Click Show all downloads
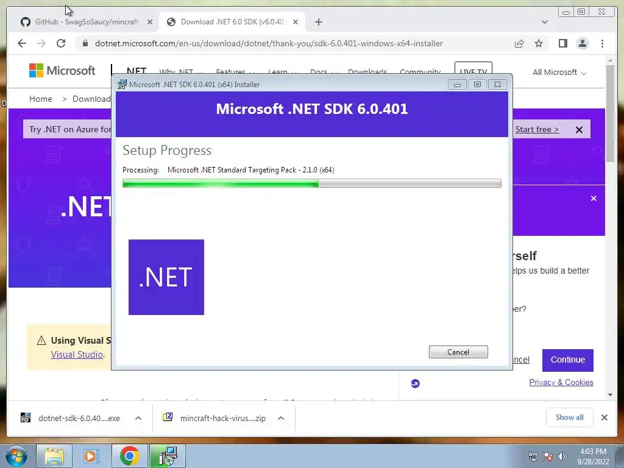 (x=570, y=417)
